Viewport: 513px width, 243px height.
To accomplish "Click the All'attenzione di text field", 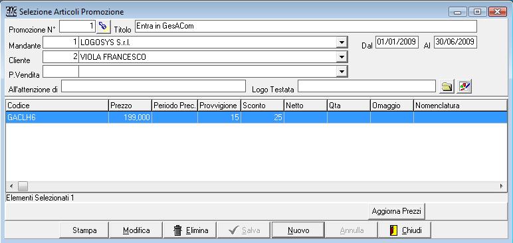I will pos(154,86).
